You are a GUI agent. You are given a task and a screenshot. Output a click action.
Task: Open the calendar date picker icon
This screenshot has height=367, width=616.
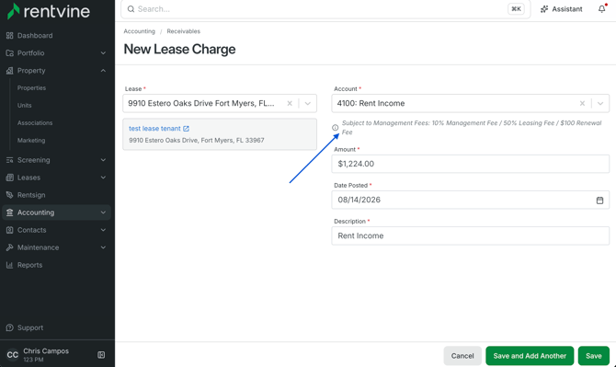599,200
